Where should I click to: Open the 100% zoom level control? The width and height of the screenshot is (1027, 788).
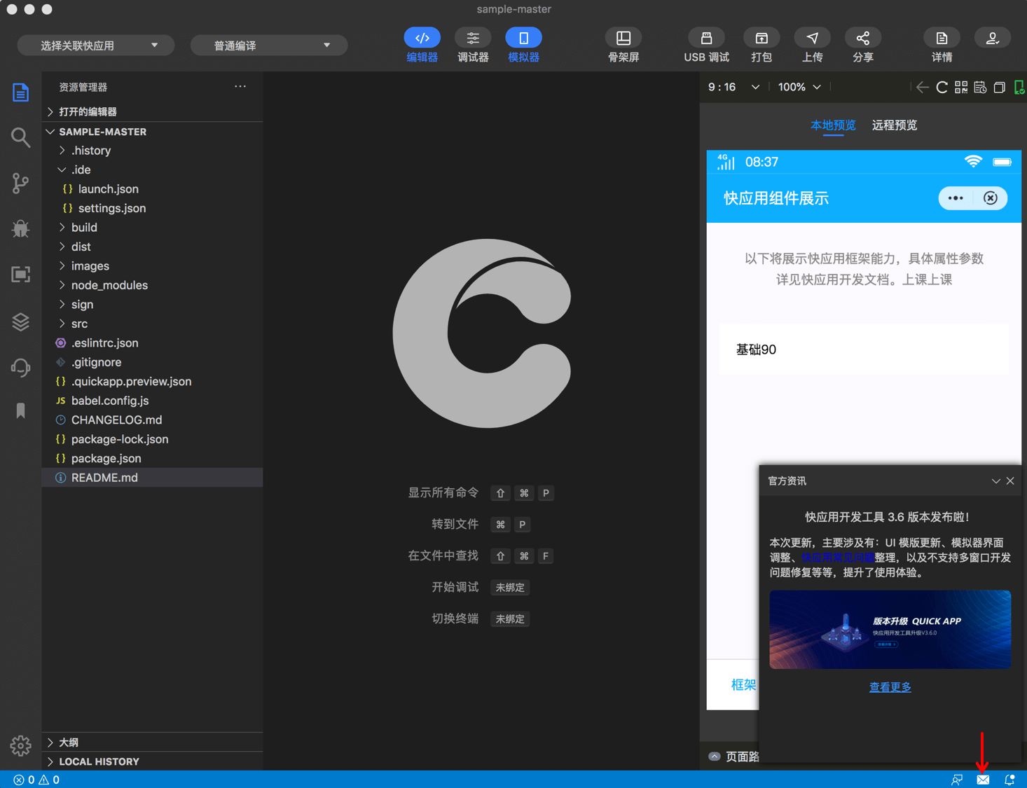click(798, 87)
